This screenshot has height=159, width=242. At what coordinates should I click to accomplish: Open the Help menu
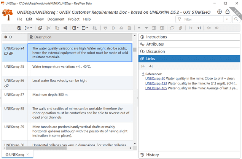coord(87,19)
